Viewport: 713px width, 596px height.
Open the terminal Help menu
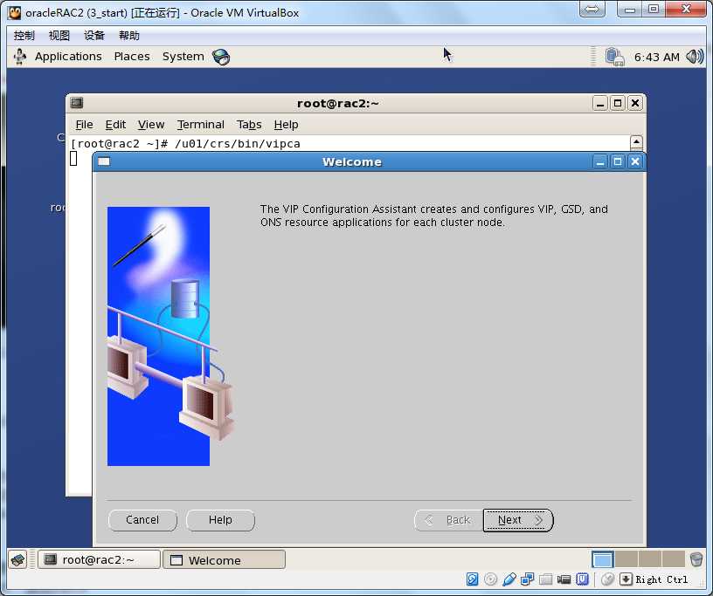coord(286,125)
